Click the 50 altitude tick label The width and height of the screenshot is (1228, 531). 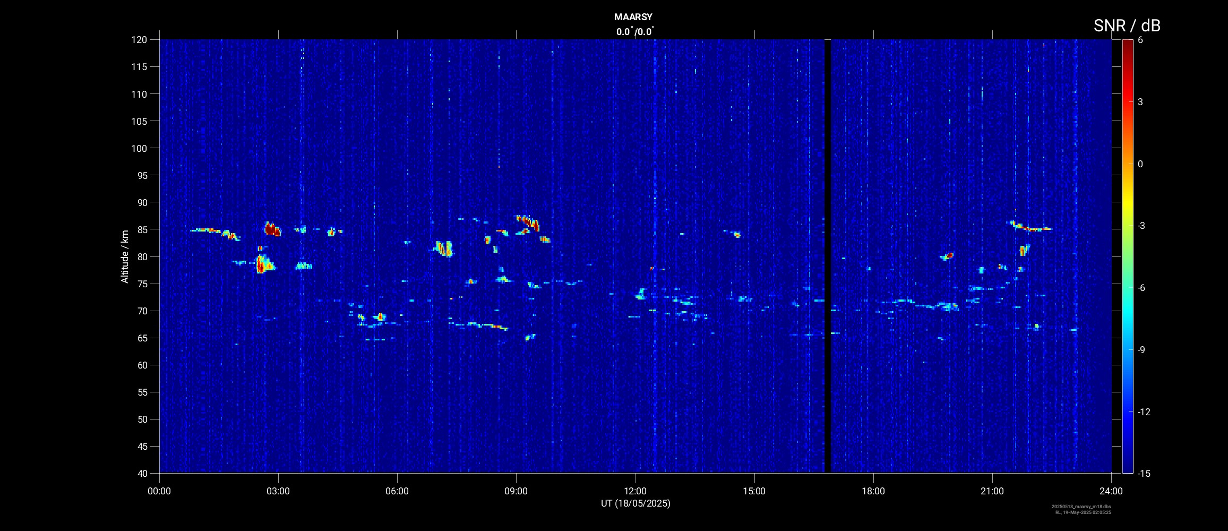[x=141, y=419]
